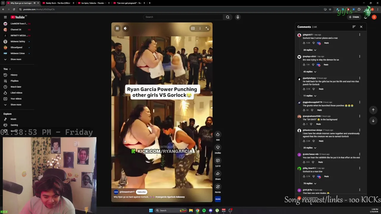Open the sort comments menu
The width and height of the screenshot is (381, 214).
(x=354, y=27)
